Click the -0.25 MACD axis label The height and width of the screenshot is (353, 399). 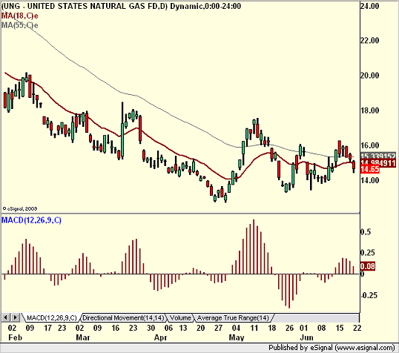pos(369,295)
